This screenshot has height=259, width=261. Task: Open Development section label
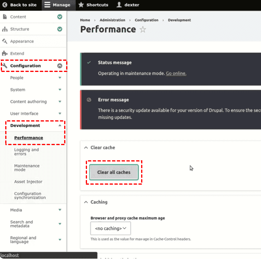[x=25, y=126]
